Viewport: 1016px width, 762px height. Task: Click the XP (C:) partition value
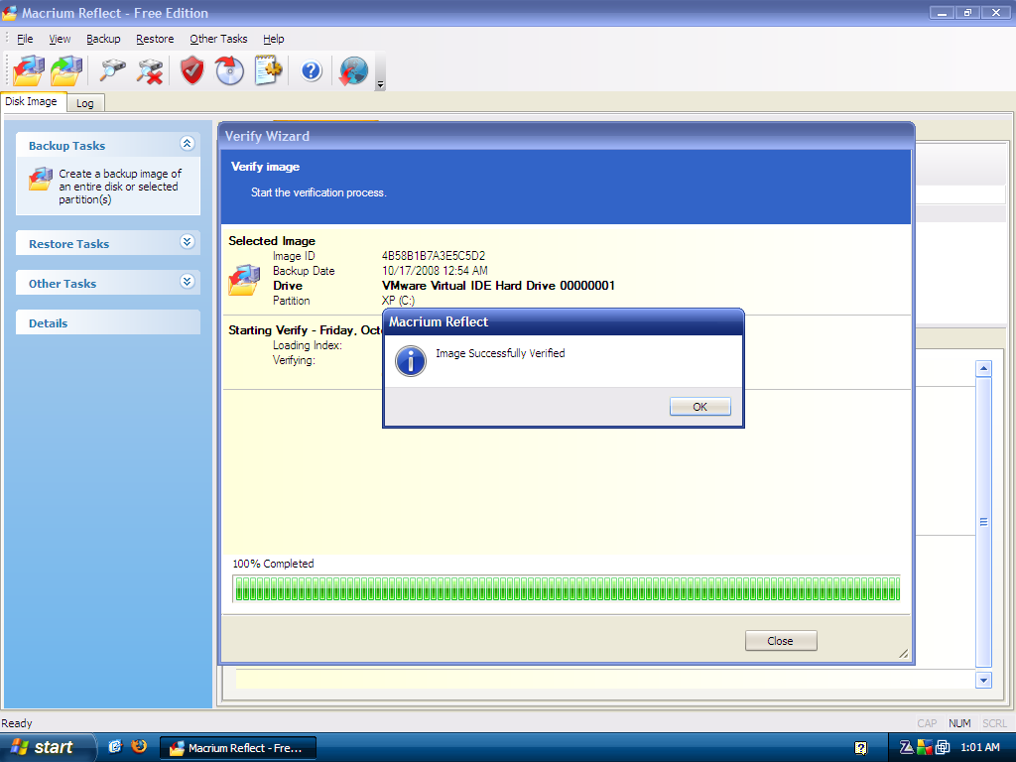(x=398, y=301)
